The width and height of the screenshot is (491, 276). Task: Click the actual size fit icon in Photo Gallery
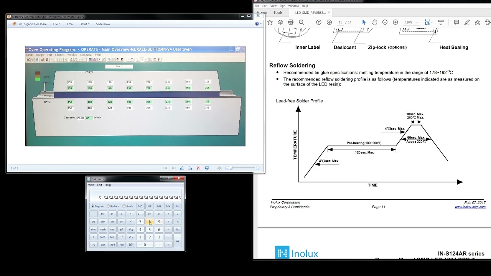click(219, 168)
